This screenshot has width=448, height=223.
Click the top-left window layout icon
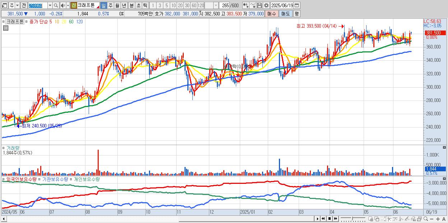tap(5, 5)
